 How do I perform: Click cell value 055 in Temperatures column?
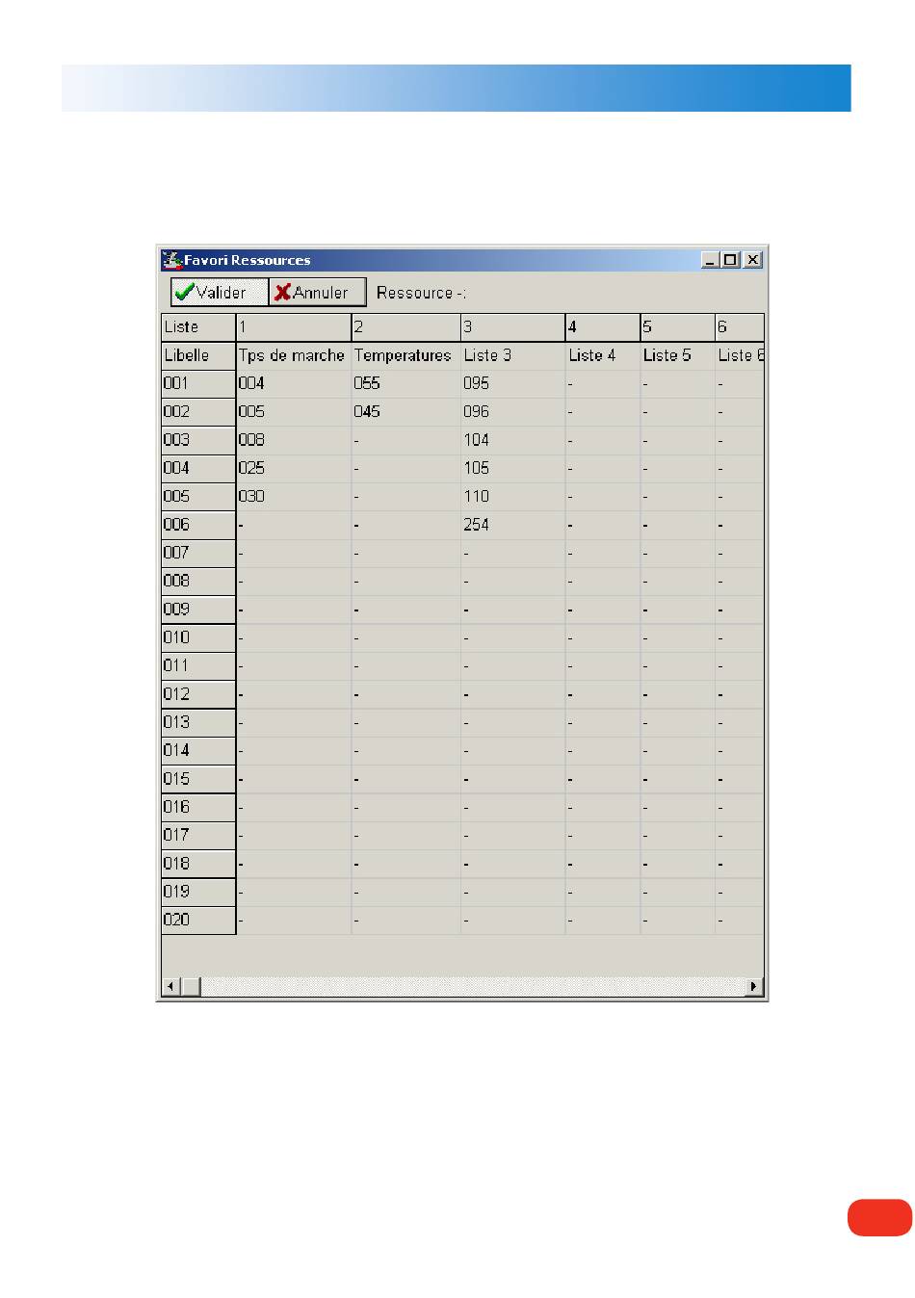pos(406,383)
